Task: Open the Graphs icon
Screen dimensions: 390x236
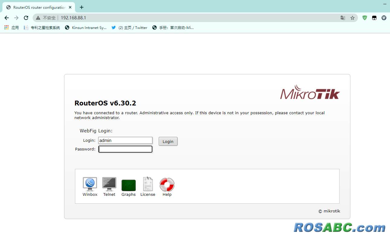Action: point(128,185)
